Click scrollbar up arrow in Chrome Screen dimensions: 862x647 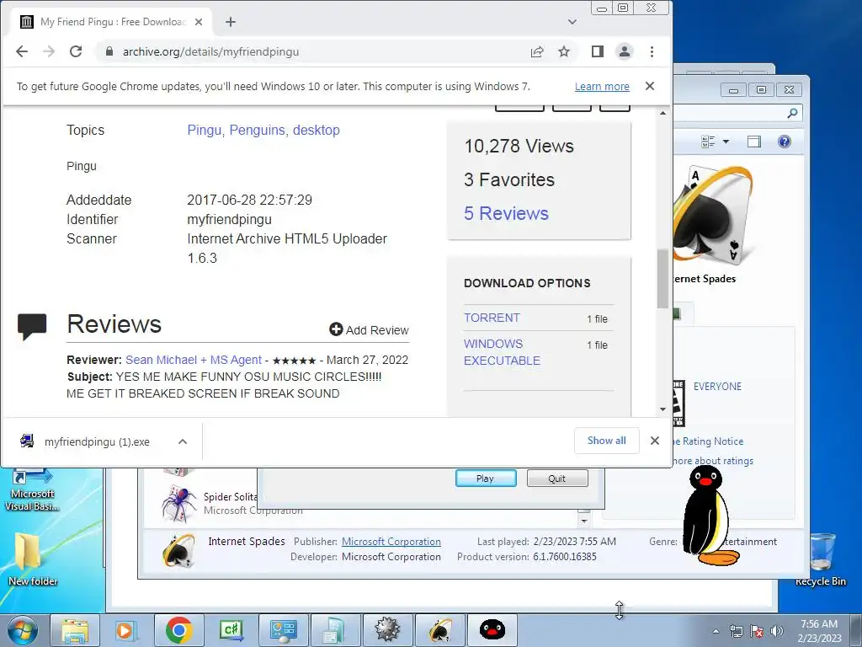(662, 113)
